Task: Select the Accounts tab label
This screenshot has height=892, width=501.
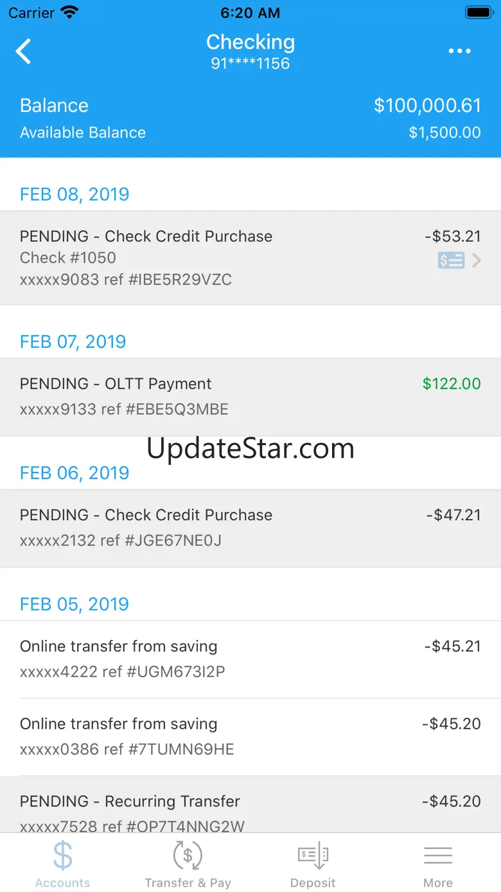Action: point(62,883)
